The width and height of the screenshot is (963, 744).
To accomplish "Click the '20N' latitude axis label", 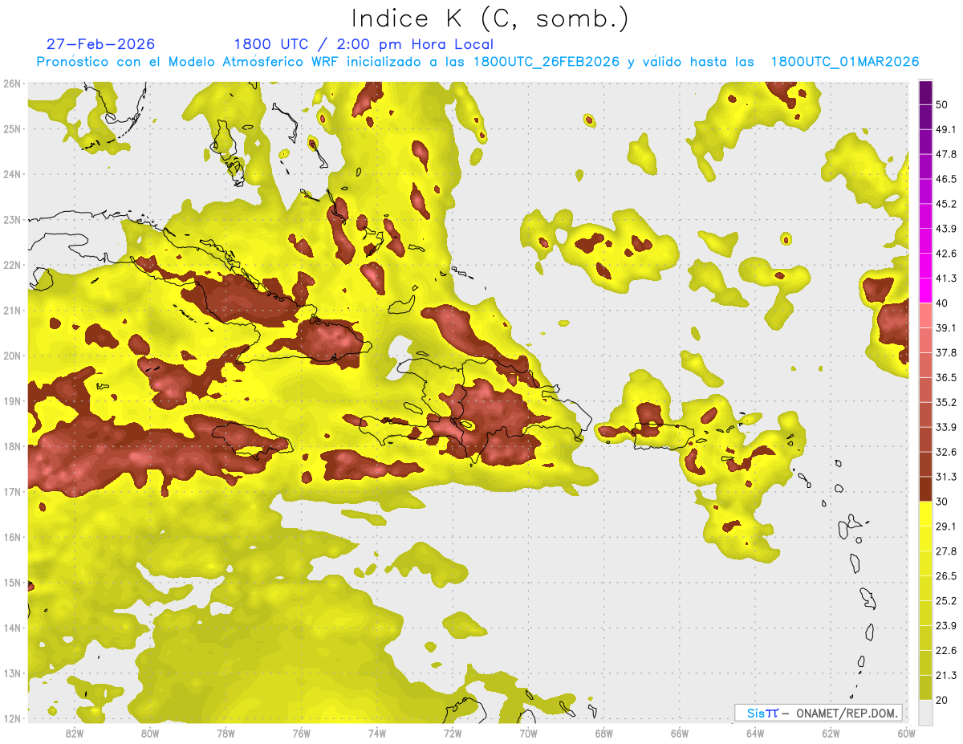I will tap(12, 356).
